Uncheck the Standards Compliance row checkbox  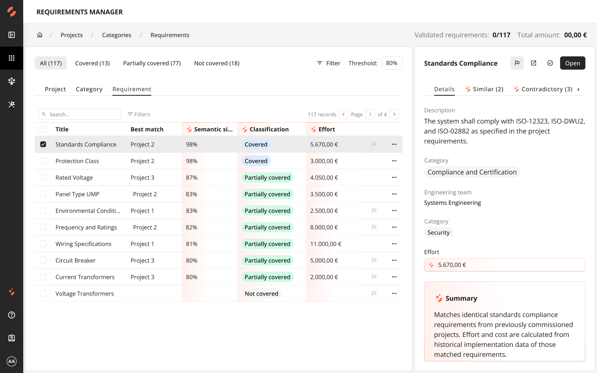(x=43, y=144)
